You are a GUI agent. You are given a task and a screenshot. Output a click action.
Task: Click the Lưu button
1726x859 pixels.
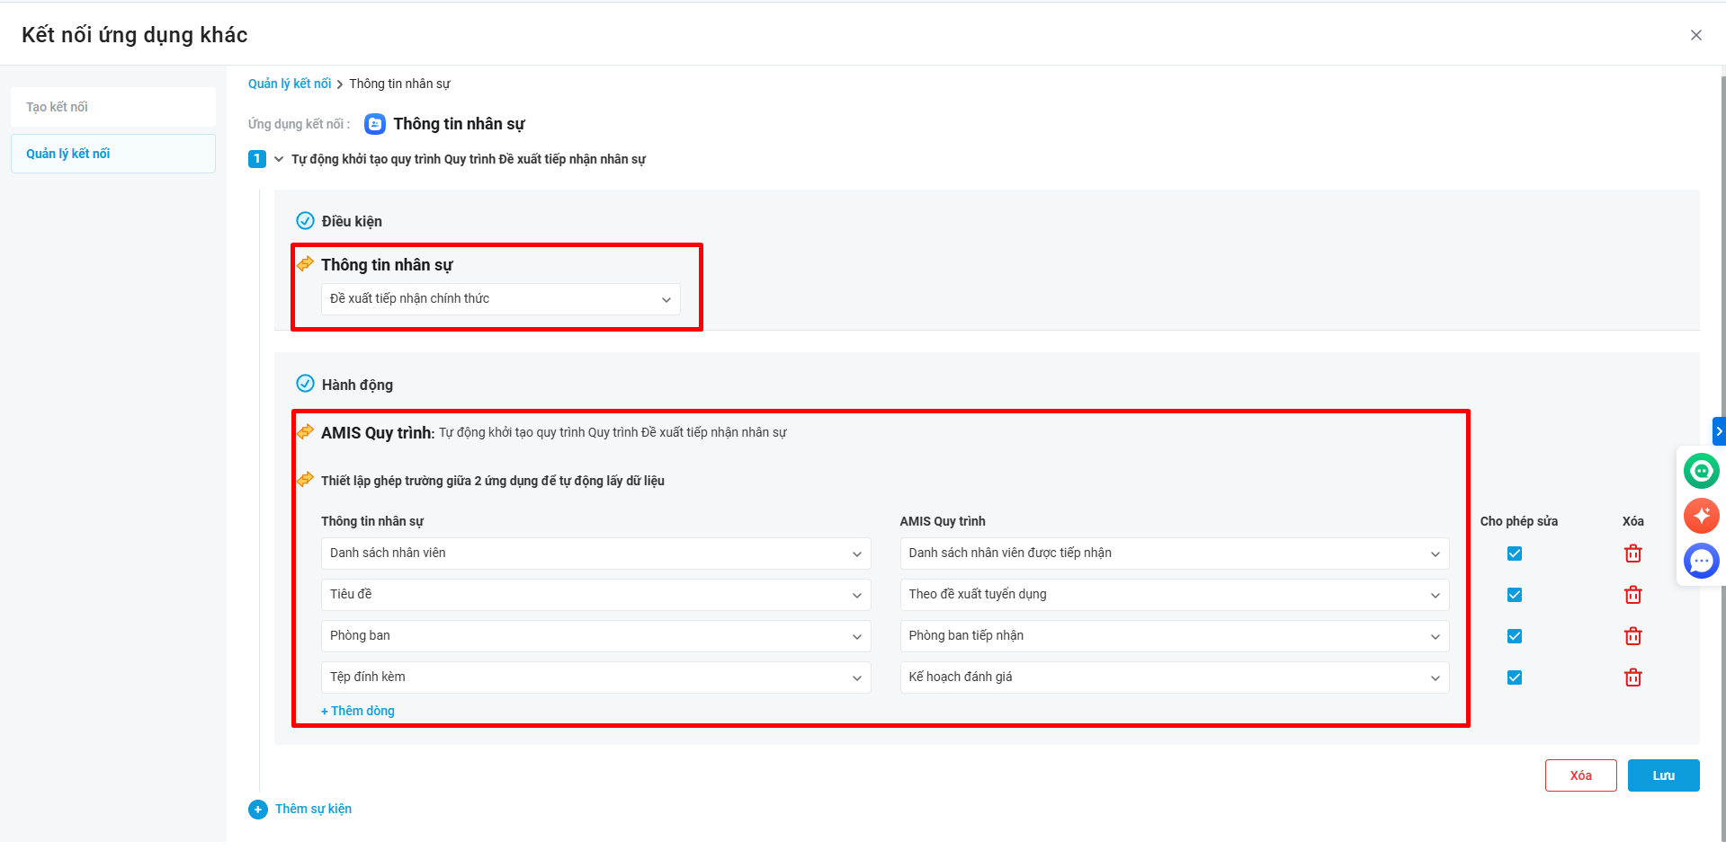[x=1663, y=775]
